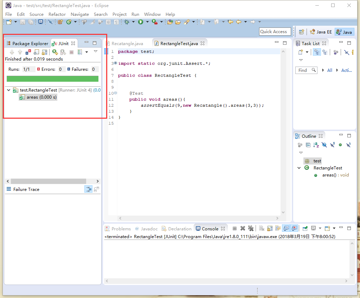360x298 pixels.
Task: Open Task List view menu triangle
Action: tap(301, 60)
